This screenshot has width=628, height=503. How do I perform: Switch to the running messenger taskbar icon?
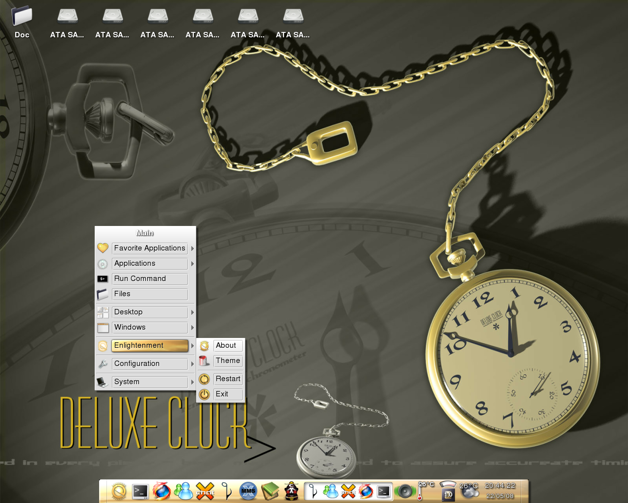pyautogui.click(x=331, y=491)
